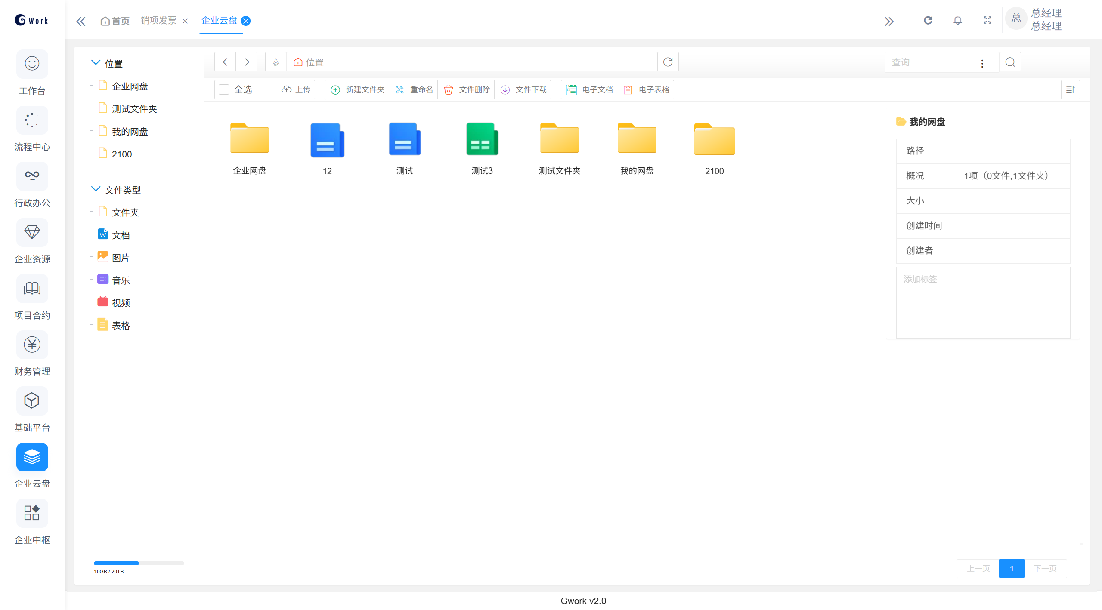Open the notification bell icon
This screenshot has height=610, width=1102.
pos(957,20)
